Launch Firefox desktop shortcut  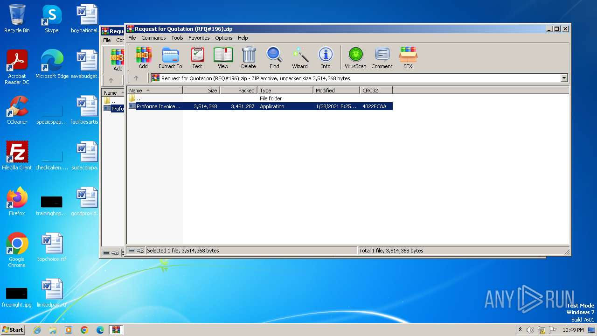[x=17, y=202]
